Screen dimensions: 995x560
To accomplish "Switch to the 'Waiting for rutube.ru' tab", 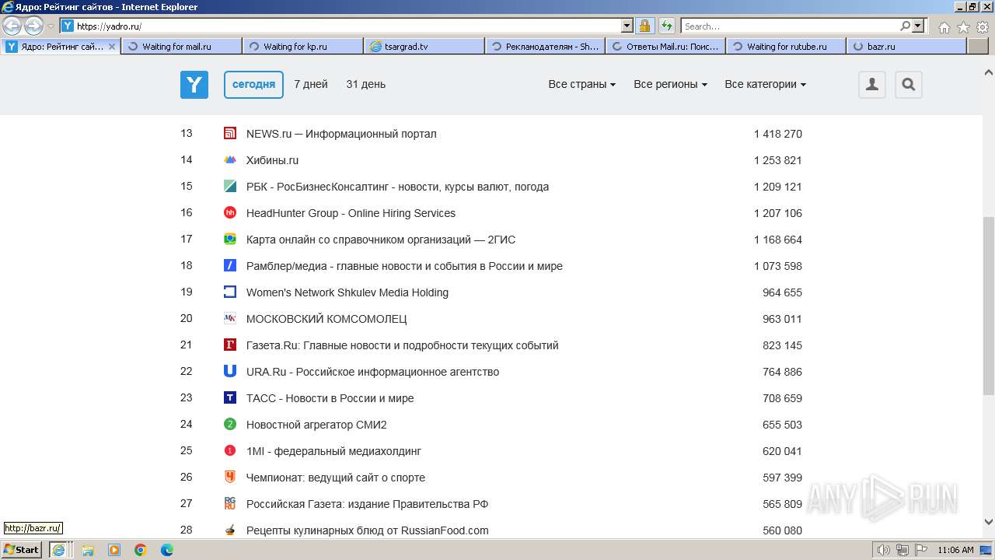I will click(787, 47).
